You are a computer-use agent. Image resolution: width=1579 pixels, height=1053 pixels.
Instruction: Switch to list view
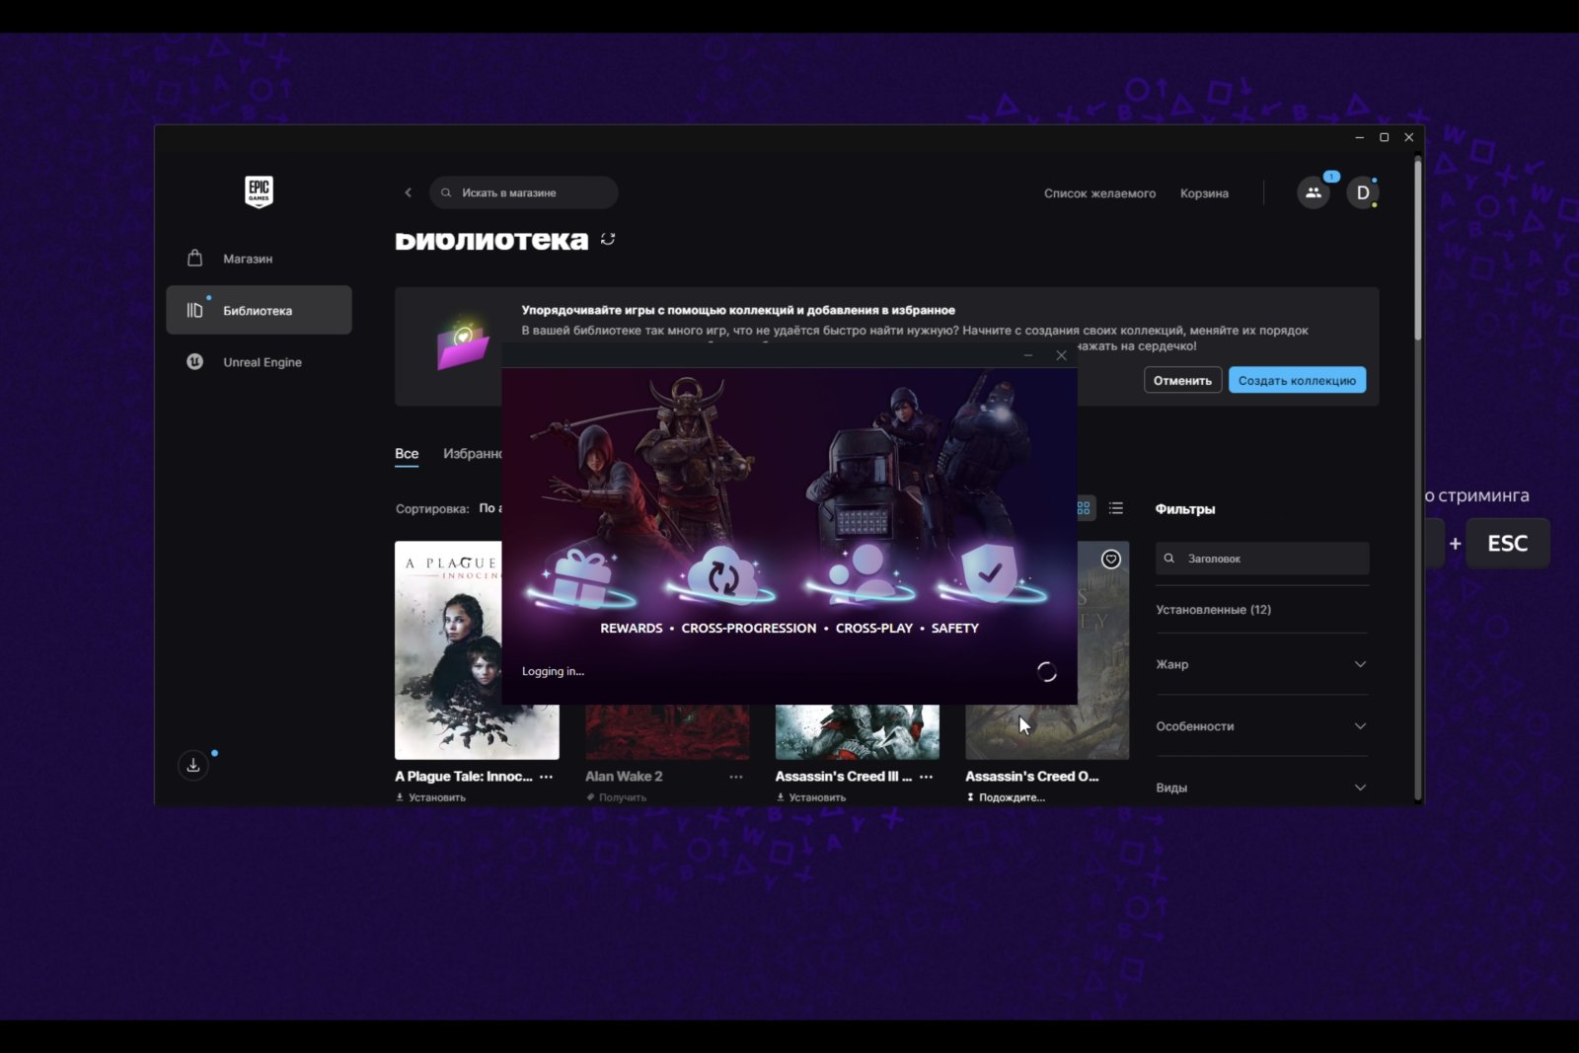pos(1116,508)
